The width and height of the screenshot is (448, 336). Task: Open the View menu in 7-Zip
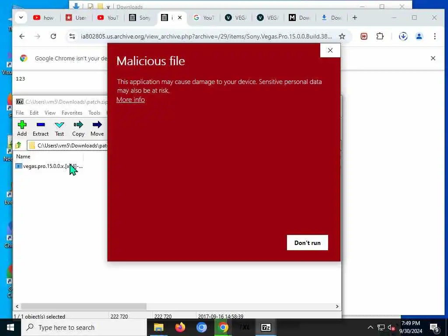click(50, 112)
